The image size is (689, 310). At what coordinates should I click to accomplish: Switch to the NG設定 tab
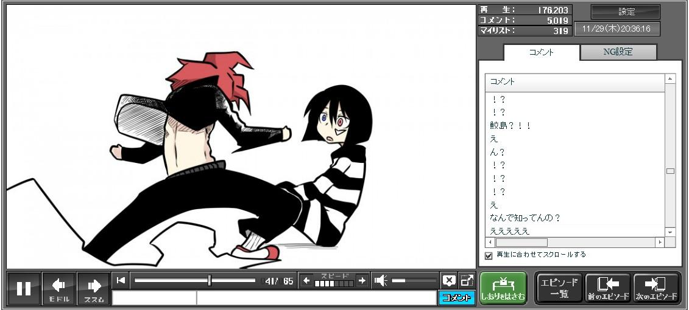click(x=618, y=52)
